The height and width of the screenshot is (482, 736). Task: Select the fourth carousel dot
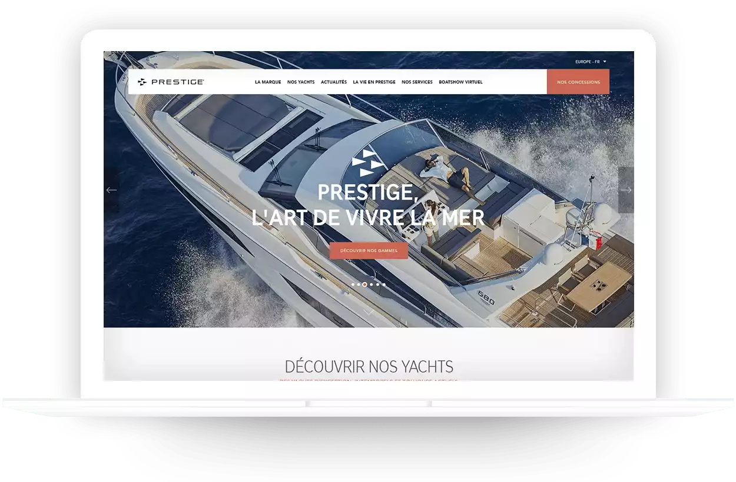coord(372,284)
